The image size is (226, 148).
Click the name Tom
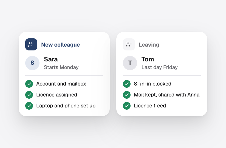tap(148, 59)
